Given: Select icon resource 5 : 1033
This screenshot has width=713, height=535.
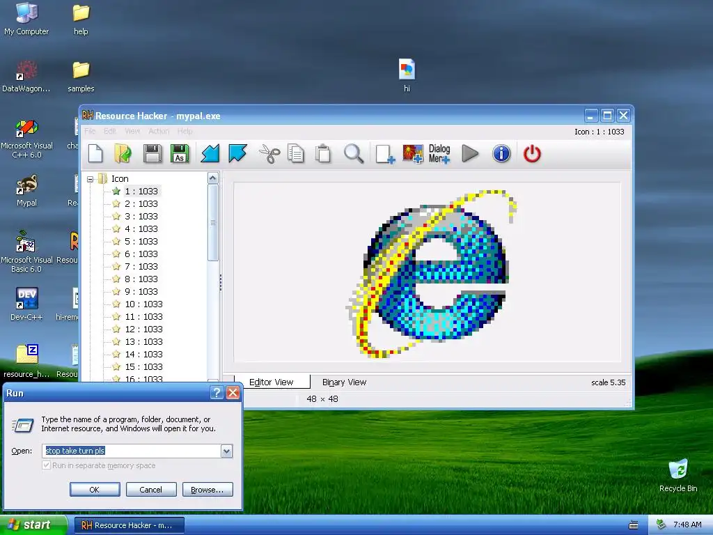Looking at the screenshot, I should click(141, 241).
